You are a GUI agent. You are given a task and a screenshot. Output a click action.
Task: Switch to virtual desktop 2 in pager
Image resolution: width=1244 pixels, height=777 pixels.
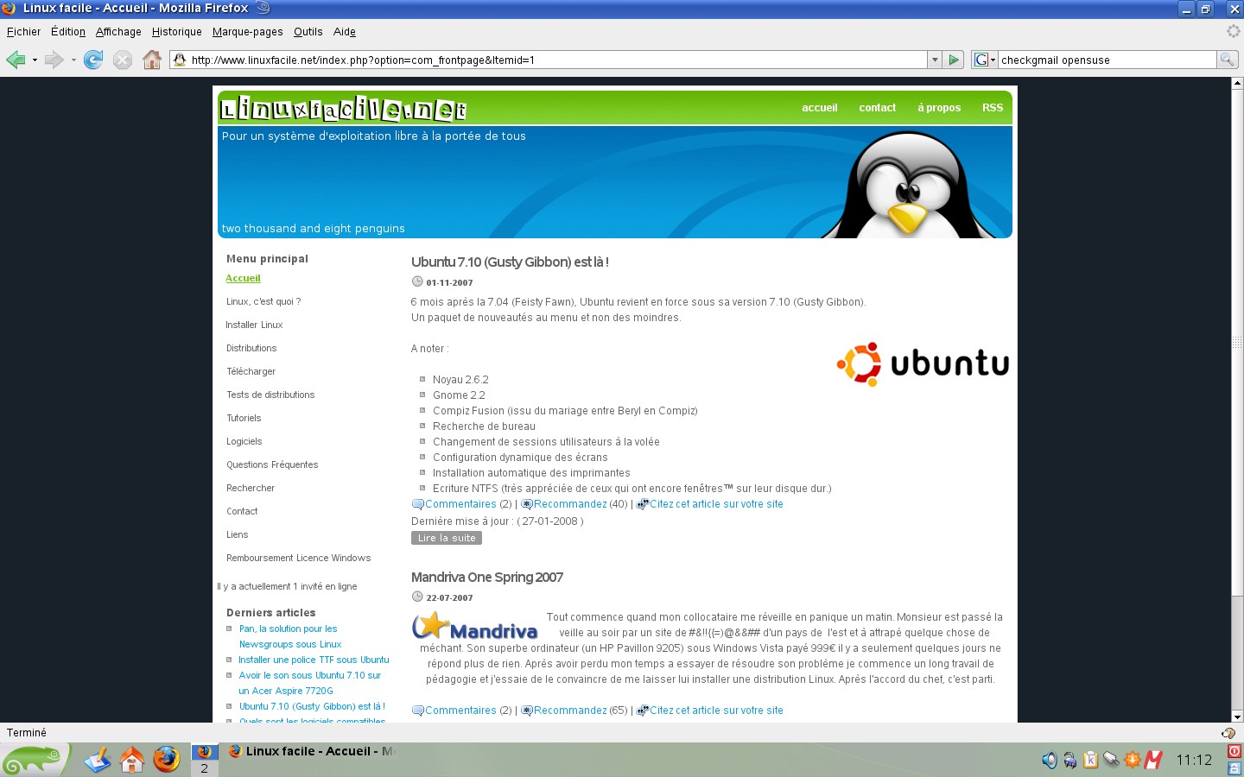click(x=204, y=768)
